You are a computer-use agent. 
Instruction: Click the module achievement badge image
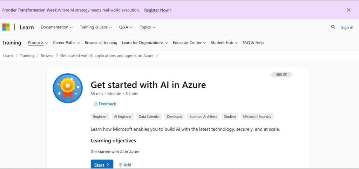tap(68, 88)
